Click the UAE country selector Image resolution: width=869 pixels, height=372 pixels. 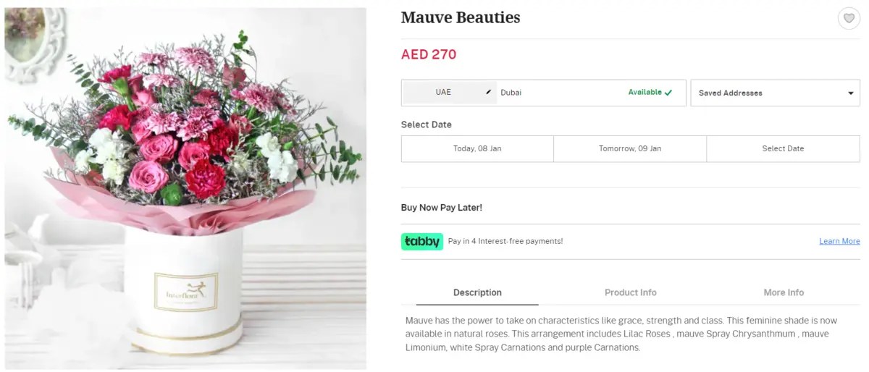443,92
